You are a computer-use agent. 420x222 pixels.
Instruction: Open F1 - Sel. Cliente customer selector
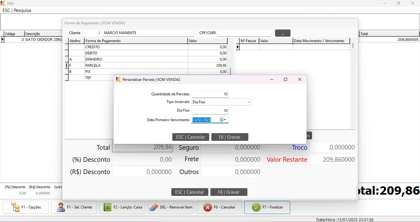pyautogui.click(x=74, y=207)
